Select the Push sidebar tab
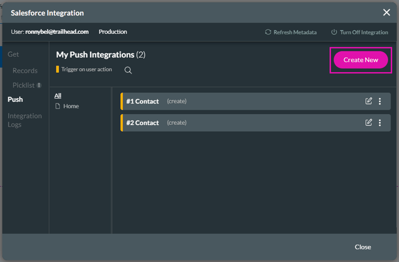The height and width of the screenshot is (262, 399). pos(15,99)
